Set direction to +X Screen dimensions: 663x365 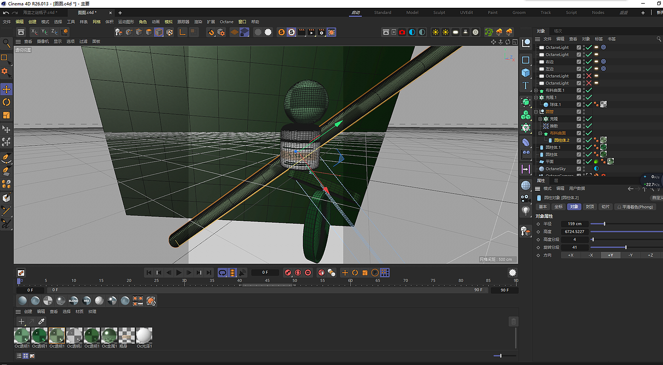pos(570,255)
